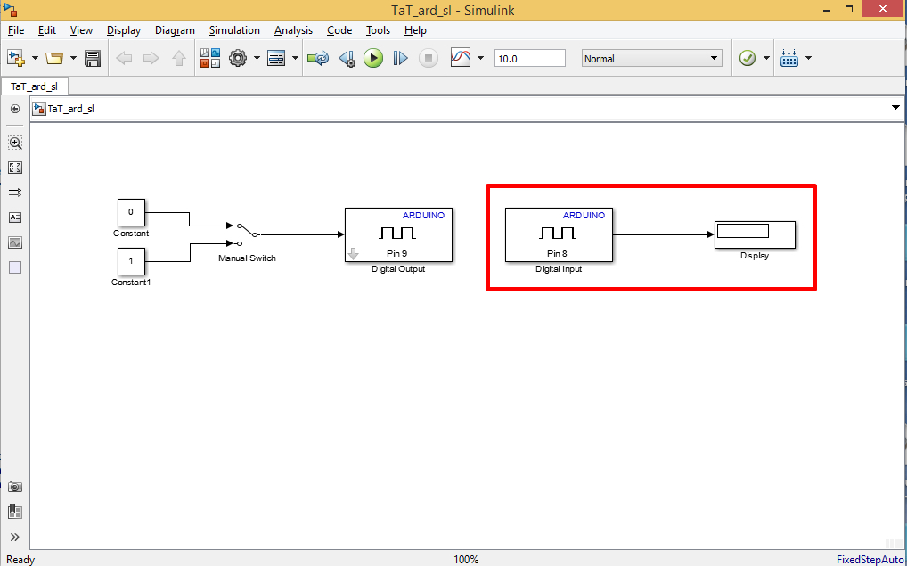Open the Model Advisor dropdown arrow
This screenshot has height=566, width=907.
coord(766,58)
